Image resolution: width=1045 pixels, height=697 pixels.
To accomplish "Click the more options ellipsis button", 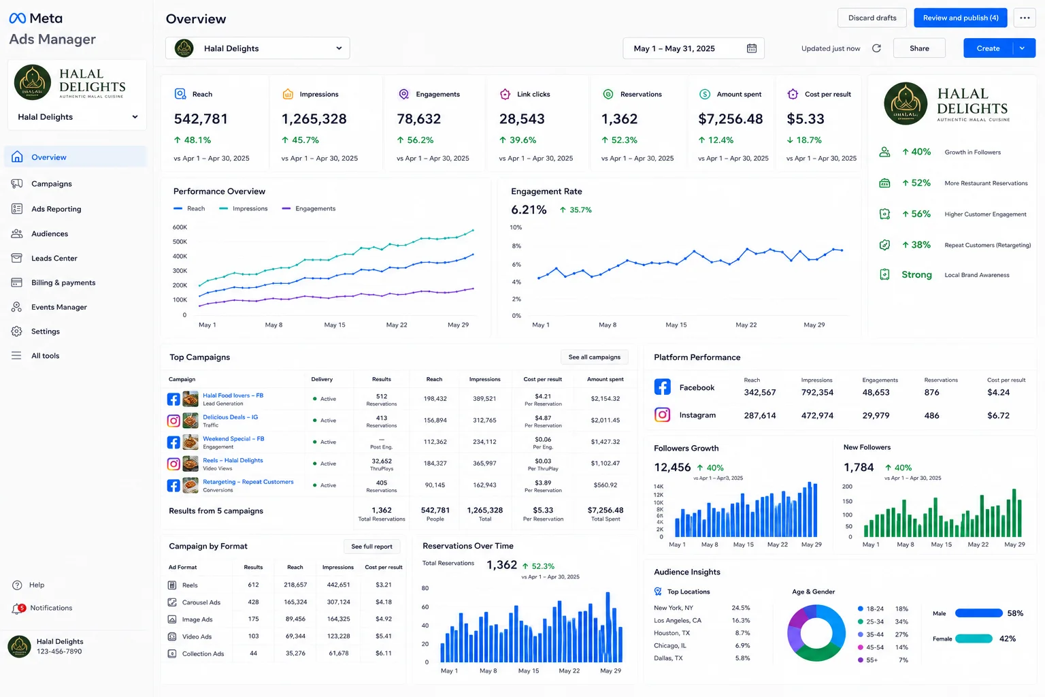I will (1025, 18).
